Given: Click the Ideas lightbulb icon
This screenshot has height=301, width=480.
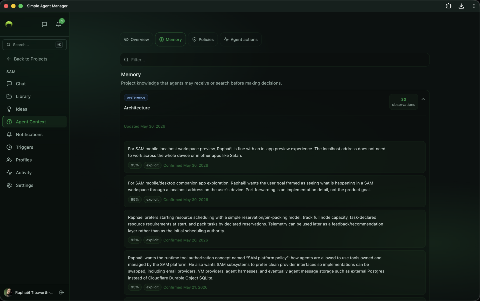Looking at the screenshot, I should click(9, 109).
